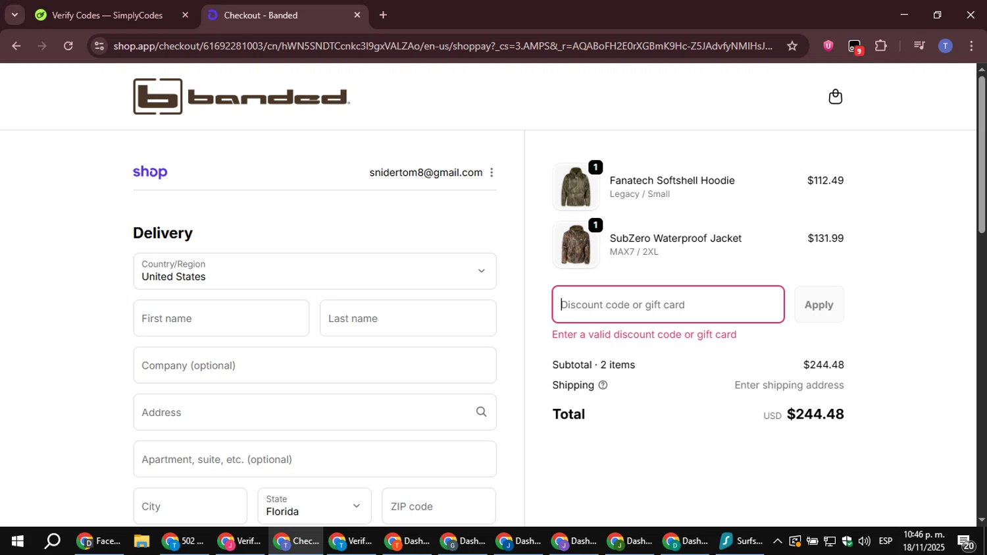Viewport: 987px width, 555px height.
Task: Click the browser address bar URL
Action: tap(442, 46)
